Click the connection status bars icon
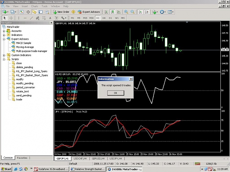 [198, 164]
